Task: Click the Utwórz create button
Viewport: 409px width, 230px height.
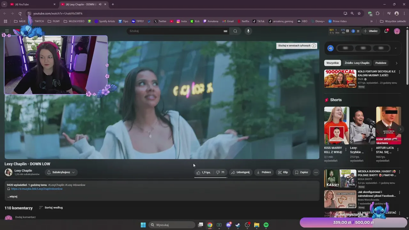Action: click(371, 31)
